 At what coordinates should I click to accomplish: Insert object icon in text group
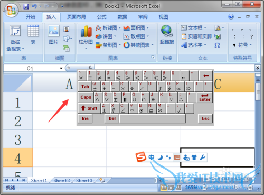coord(218,36)
